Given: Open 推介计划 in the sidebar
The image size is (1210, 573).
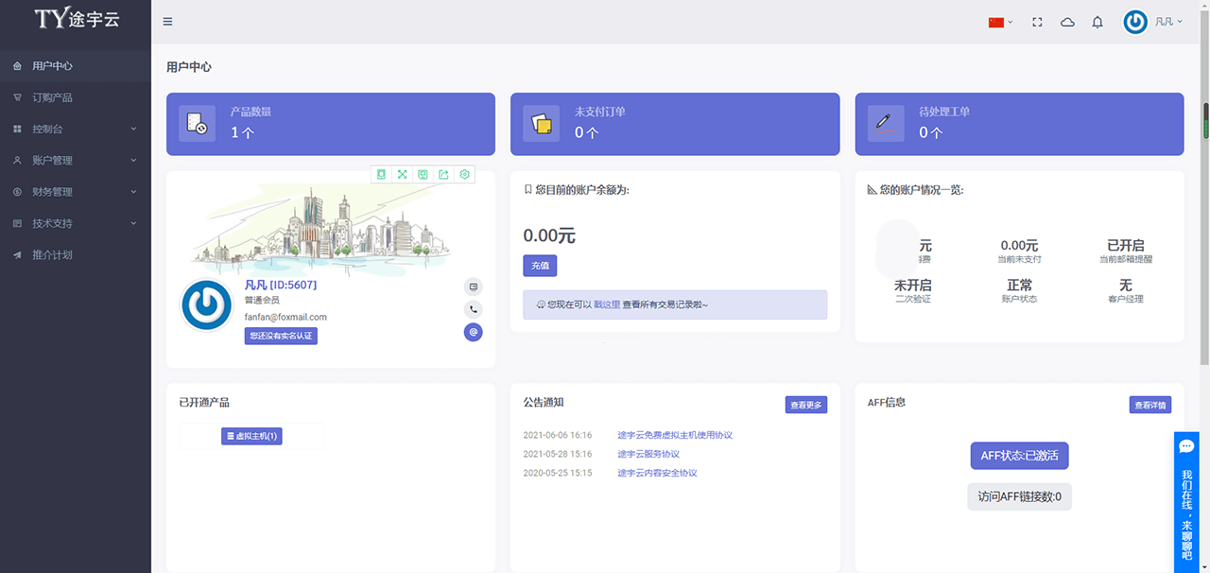Looking at the screenshot, I should point(76,254).
